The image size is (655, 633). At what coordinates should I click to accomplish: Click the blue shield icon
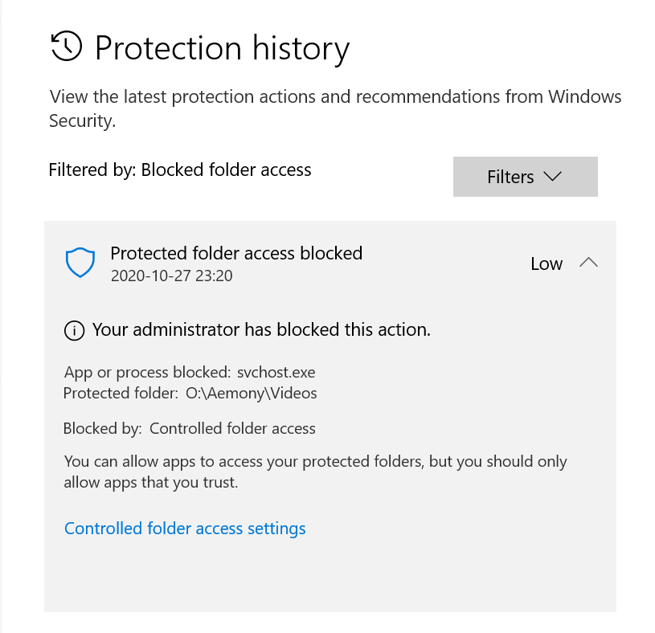[x=80, y=263]
